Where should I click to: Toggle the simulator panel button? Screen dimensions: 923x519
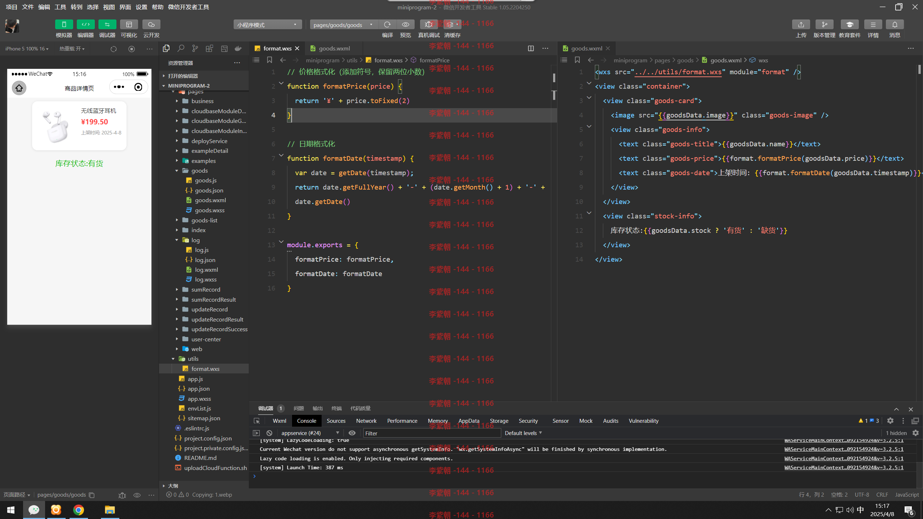64,25
